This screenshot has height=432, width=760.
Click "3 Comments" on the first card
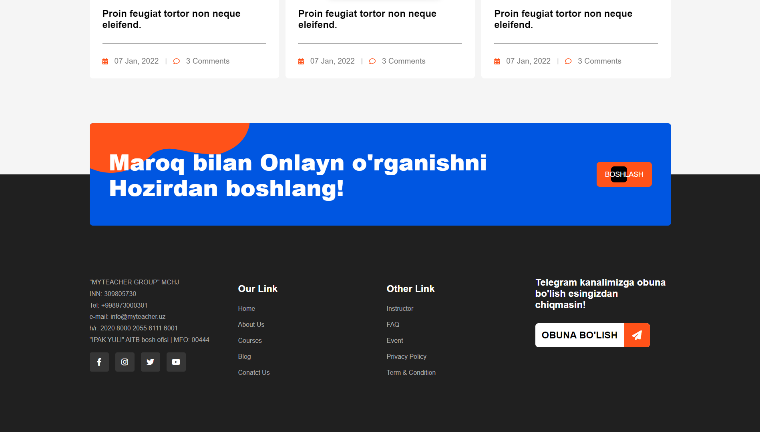(x=208, y=61)
